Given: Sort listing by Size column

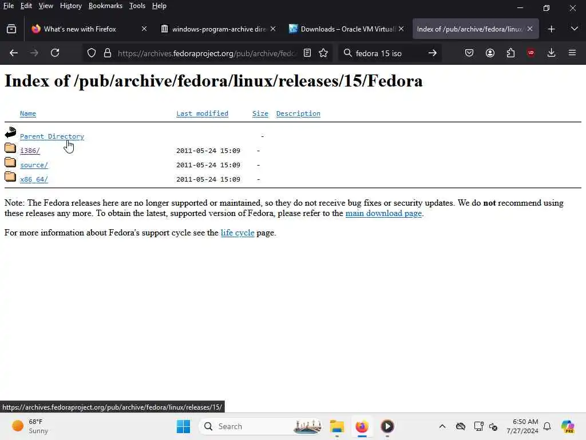Looking at the screenshot, I should tap(260, 113).
